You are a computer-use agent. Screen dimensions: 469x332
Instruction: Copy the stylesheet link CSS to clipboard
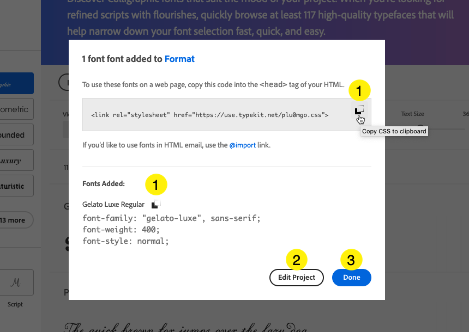tap(359, 110)
